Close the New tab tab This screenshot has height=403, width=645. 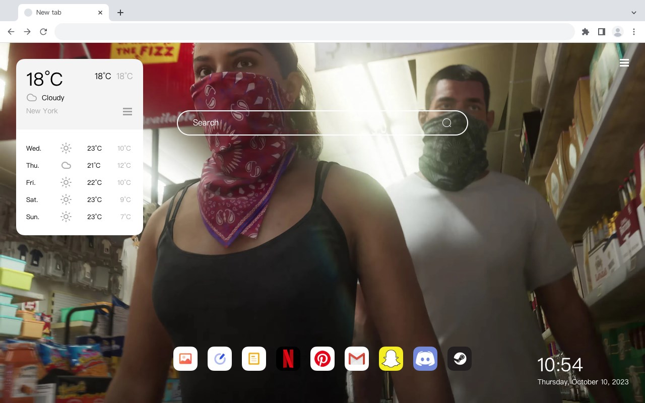pos(101,13)
